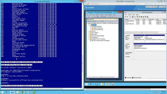
Task: Expand the Security folder
Action: tap(89, 31)
